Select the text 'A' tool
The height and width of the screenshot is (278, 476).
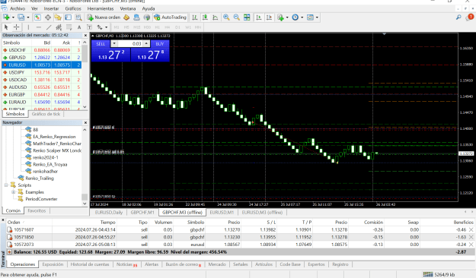[79, 27]
